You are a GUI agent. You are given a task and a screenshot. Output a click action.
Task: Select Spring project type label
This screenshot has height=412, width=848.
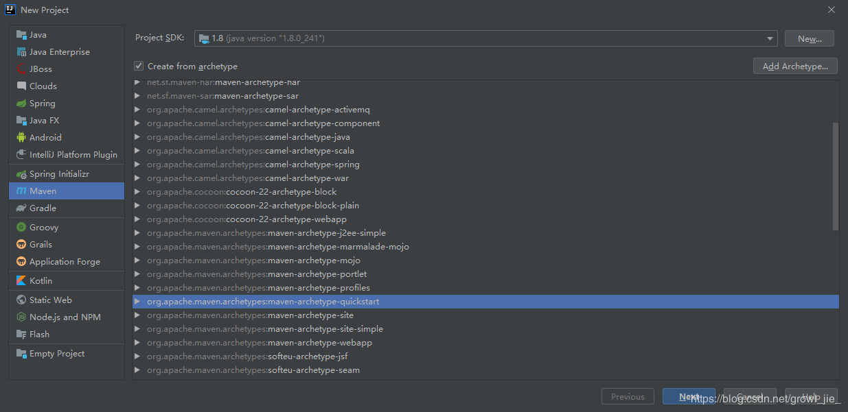click(43, 104)
